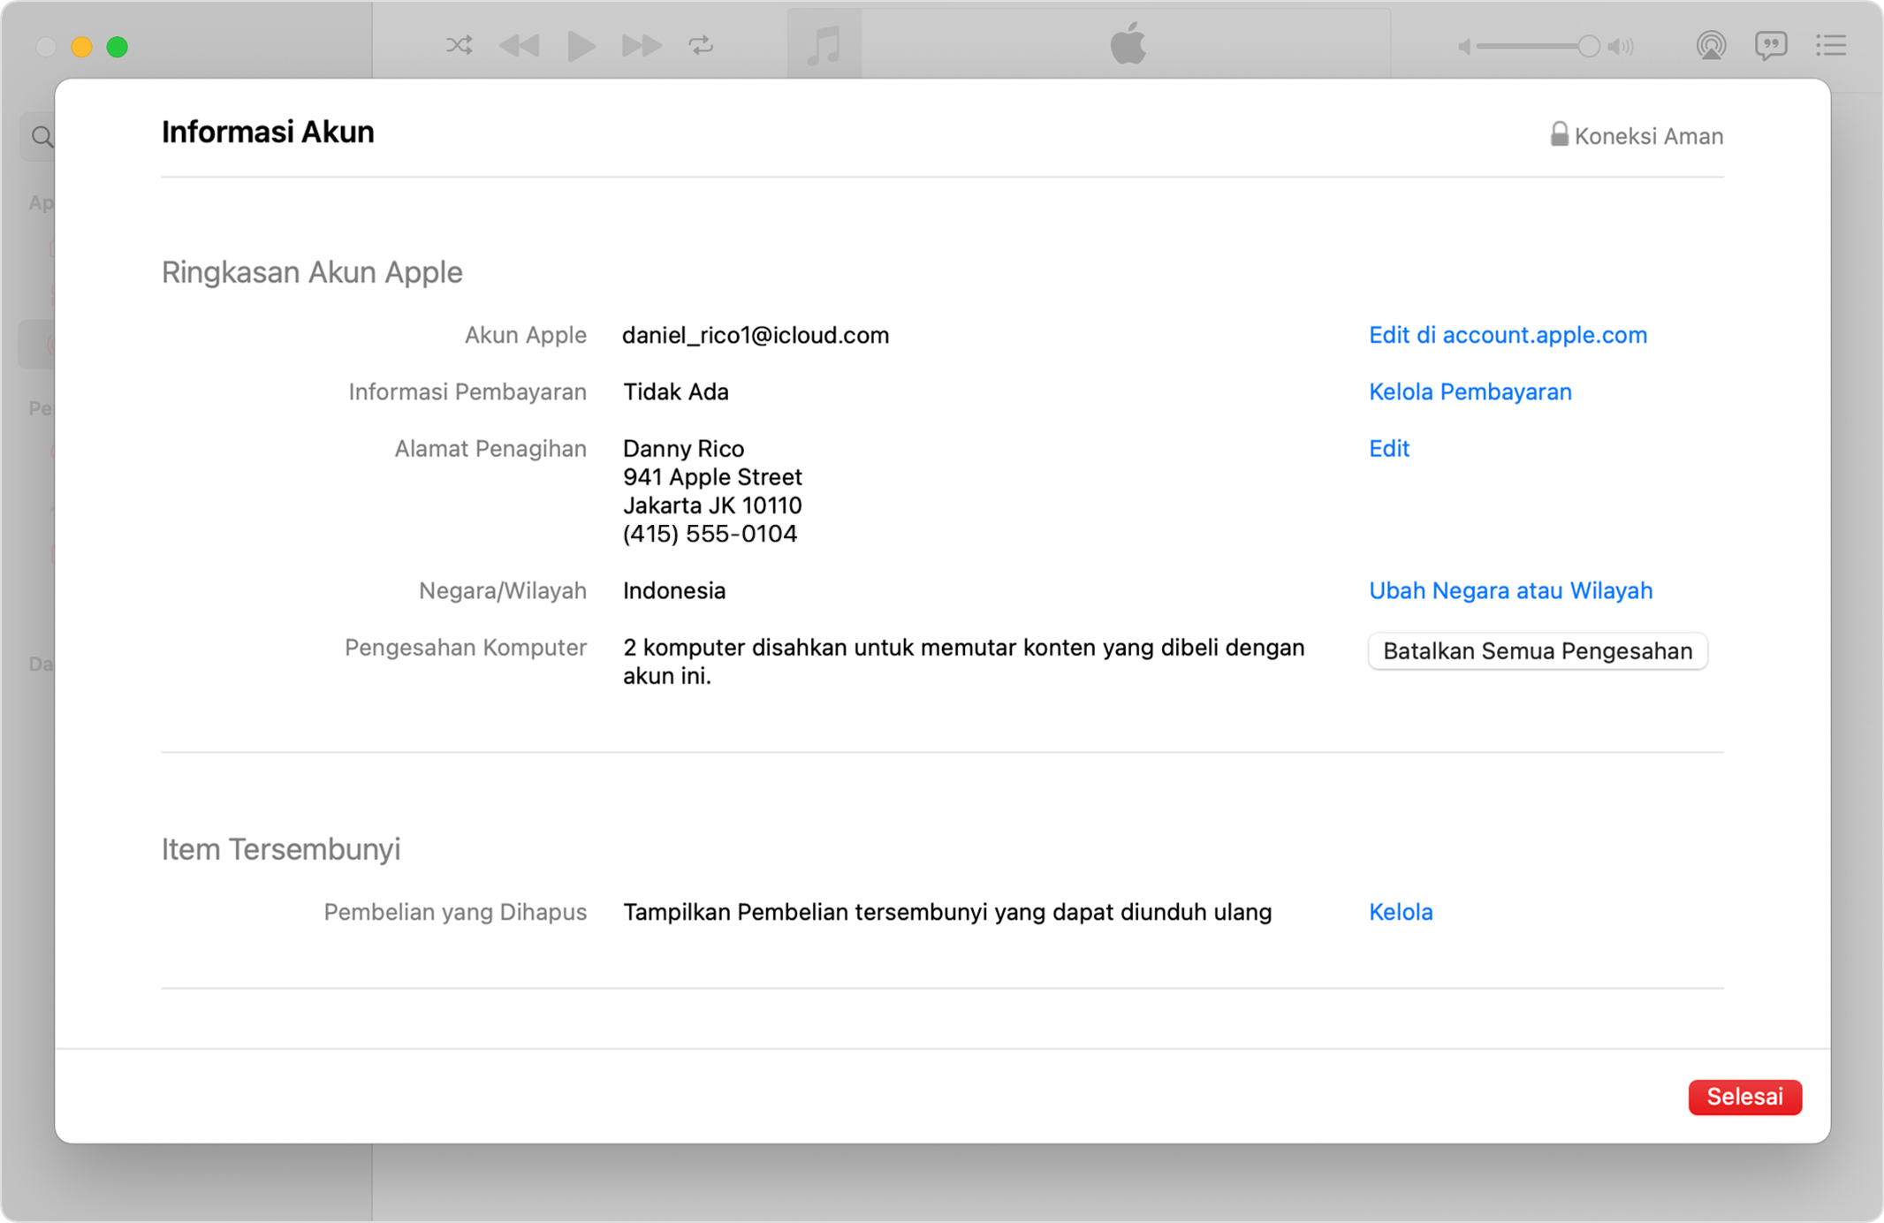This screenshot has width=1884, height=1223.
Task: Click the Apple logo in the now-playing display
Action: (1128, 42)
